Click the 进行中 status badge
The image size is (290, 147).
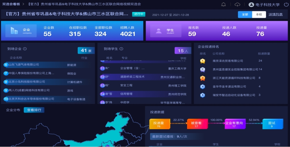tap(139, 14)
